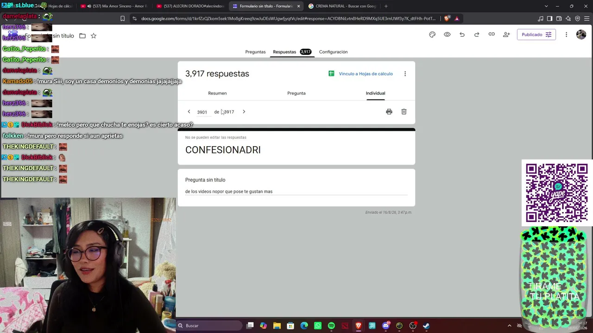Switch to the ALECRIN DORADO YouTube tab
Image resolution: width=593 pixels, height=333 pixels.
pos(190,6)
